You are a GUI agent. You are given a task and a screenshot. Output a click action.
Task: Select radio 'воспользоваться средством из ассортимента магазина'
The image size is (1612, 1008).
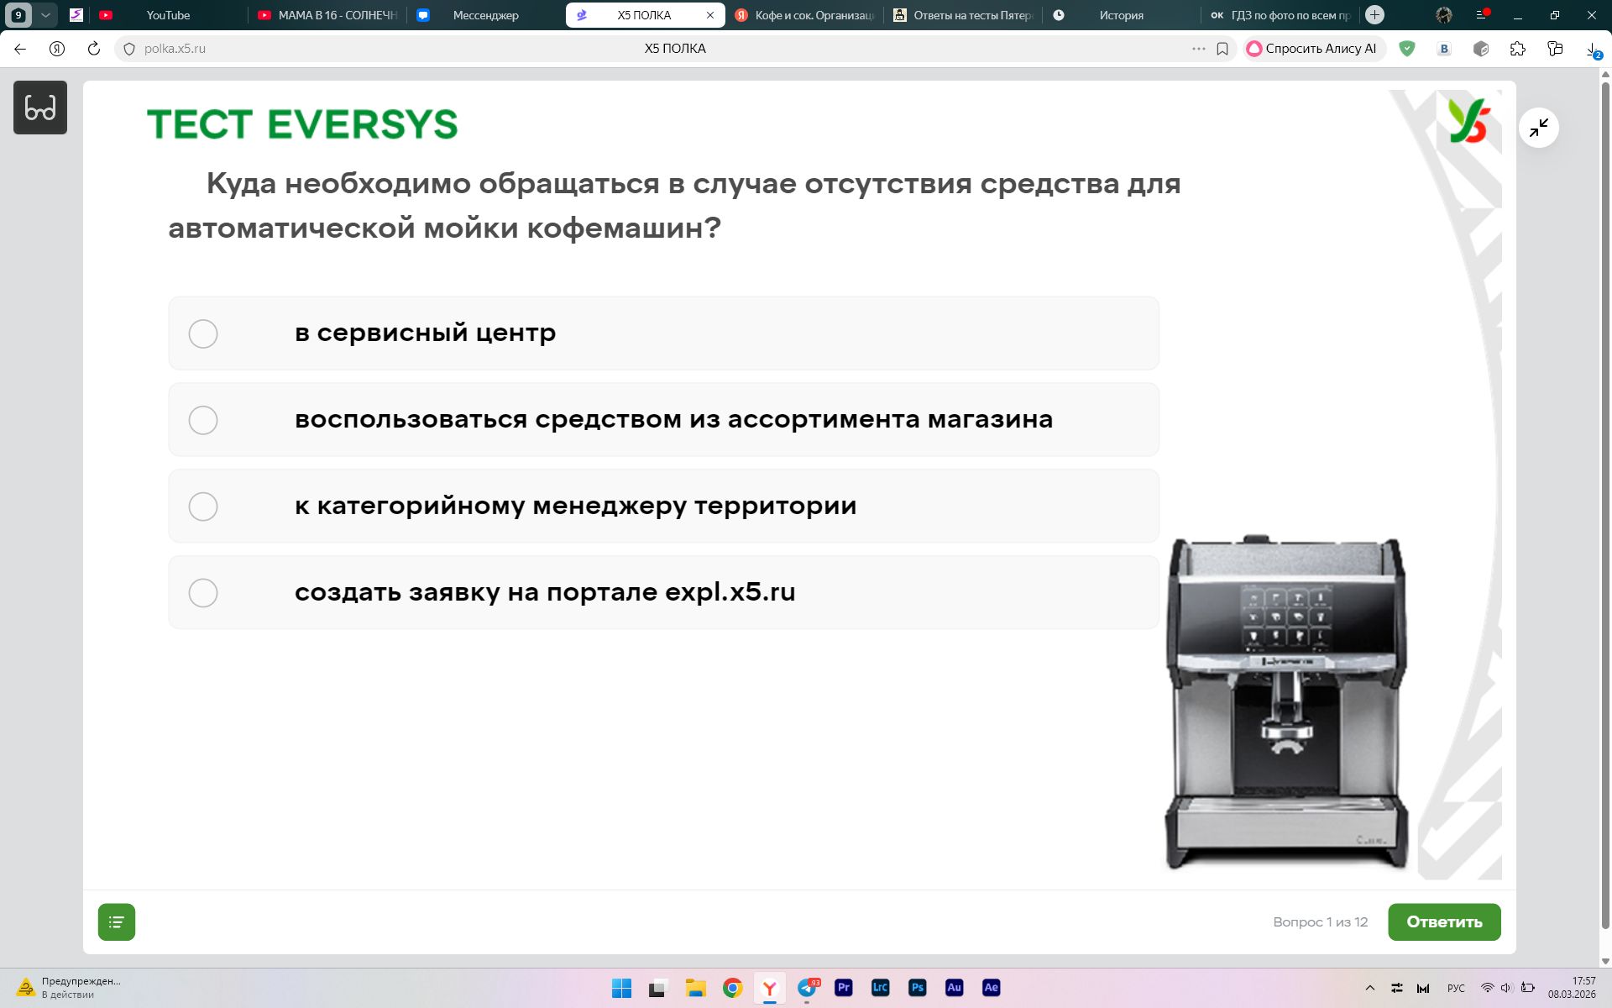click(203, 420)
